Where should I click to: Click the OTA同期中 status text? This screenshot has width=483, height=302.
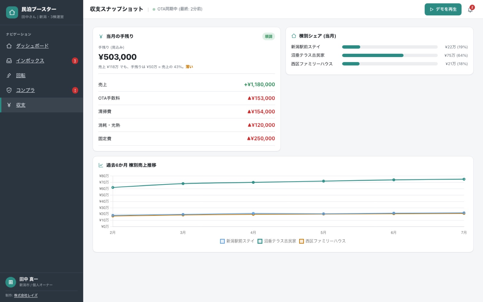(x=180, y=9)
